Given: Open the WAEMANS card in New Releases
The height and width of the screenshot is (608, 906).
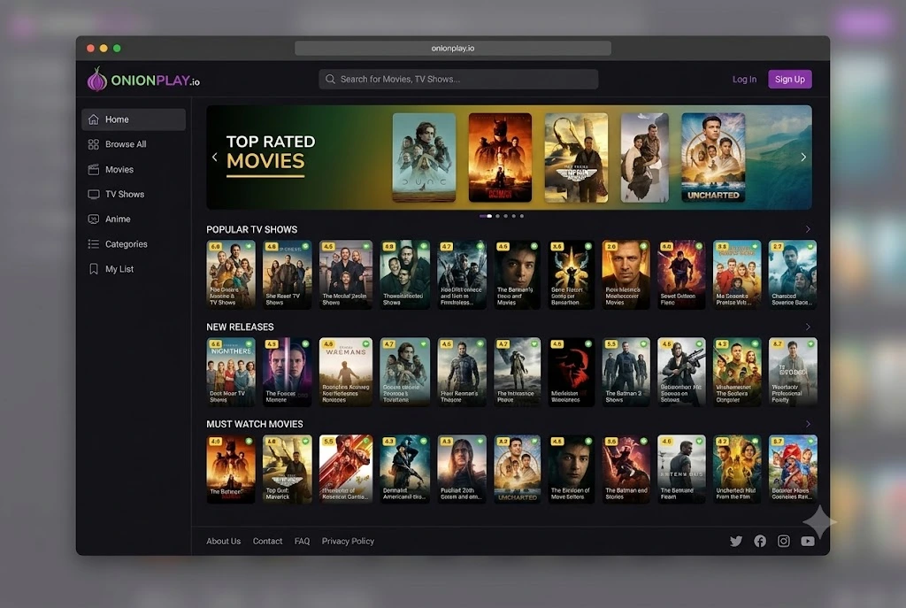Looking at the screenshot, I should coord(346,372).
